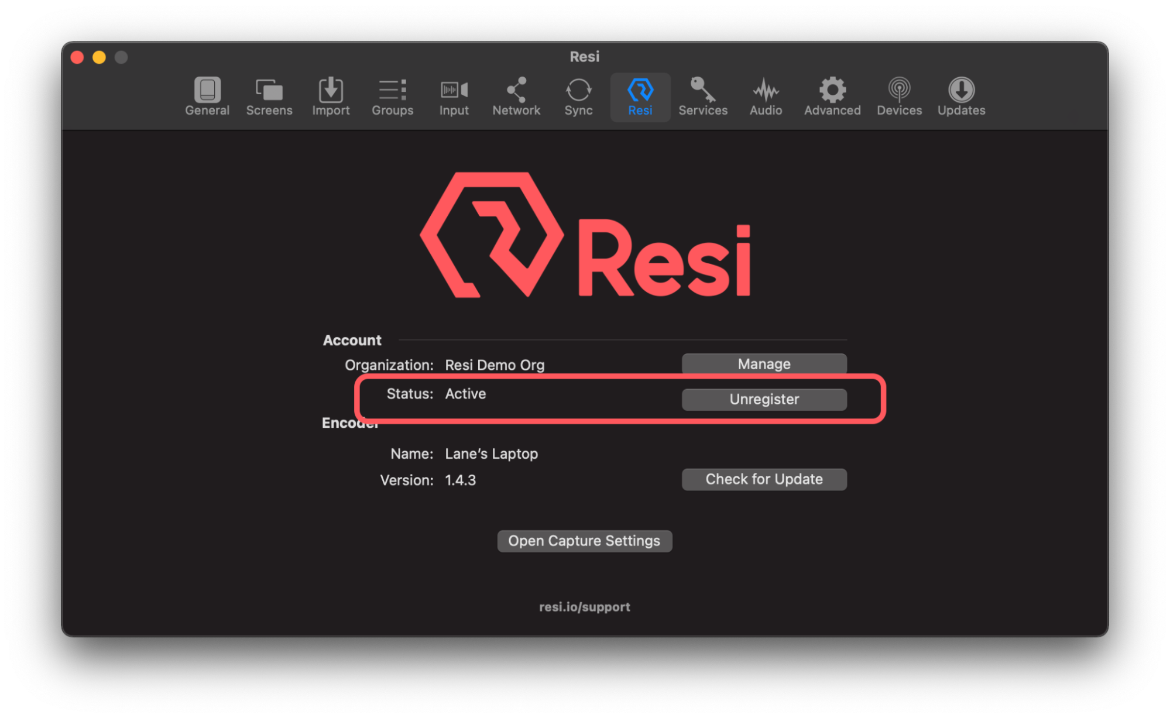Open the General preferences pane
The width and height of the screenshot is (1170, 718).
pyautogui.click(x=207, y=97)
